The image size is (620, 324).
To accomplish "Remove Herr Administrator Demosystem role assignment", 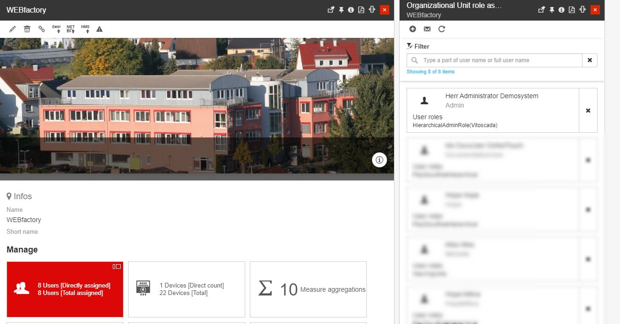I will coord(588,110).
